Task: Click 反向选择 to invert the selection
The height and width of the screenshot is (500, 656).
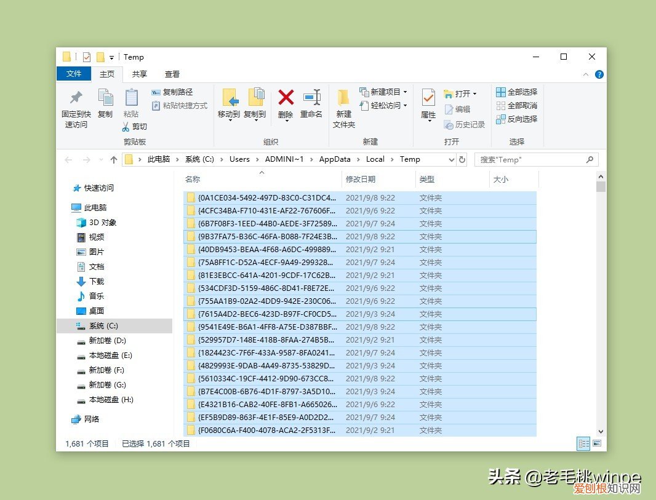Action: (518, 119)
